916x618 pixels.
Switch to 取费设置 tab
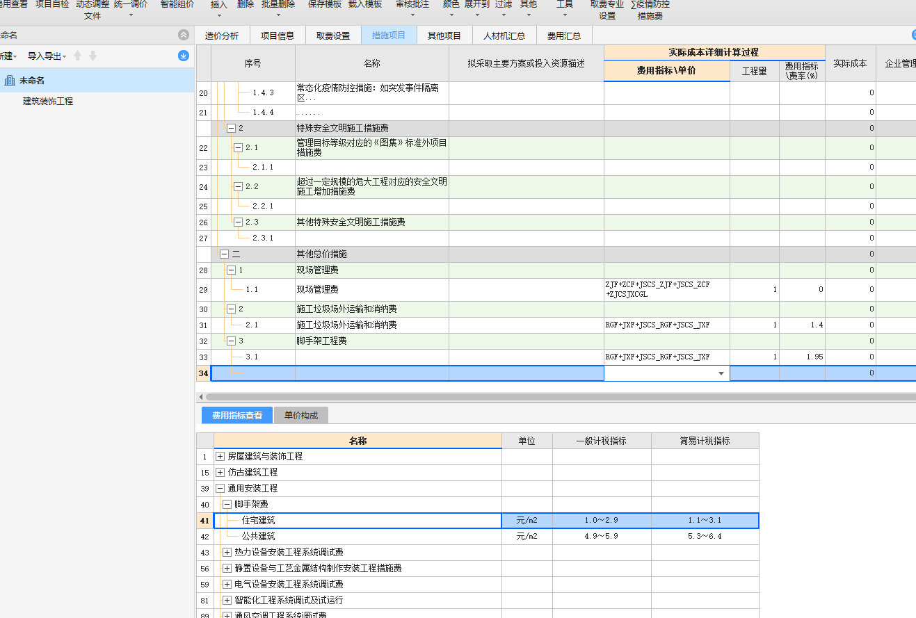tap(333, 35)
